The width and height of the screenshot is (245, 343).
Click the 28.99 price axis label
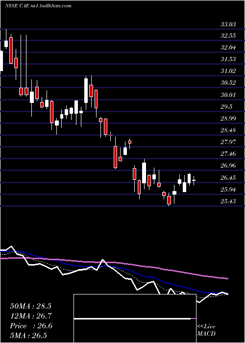click(228, 119)
